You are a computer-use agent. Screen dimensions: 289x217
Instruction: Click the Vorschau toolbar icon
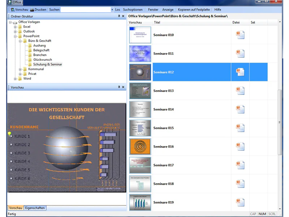pyautogui.click(x=13, y=10)
